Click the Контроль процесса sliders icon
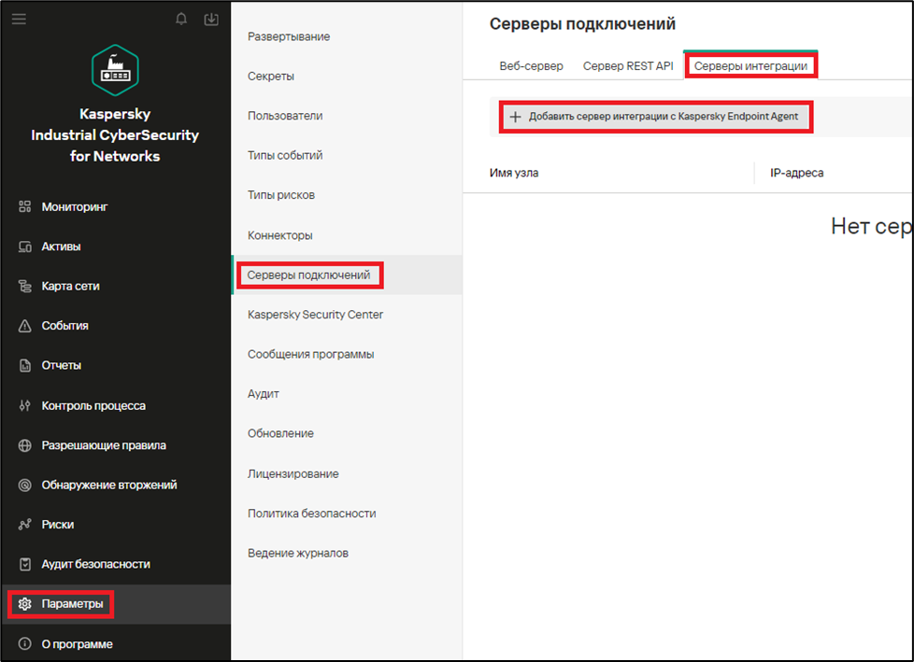 click(x=24, y=405)
